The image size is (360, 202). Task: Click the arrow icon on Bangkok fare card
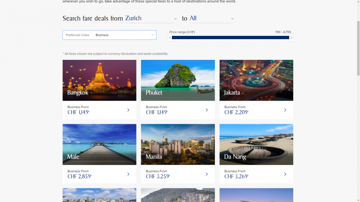(128, 110)
